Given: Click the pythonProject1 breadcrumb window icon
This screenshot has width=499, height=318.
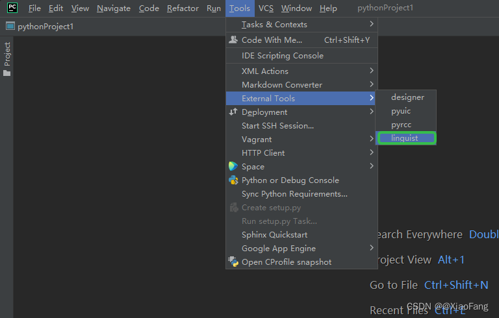Looking at the screenshot, I should (x=10, y=26).
